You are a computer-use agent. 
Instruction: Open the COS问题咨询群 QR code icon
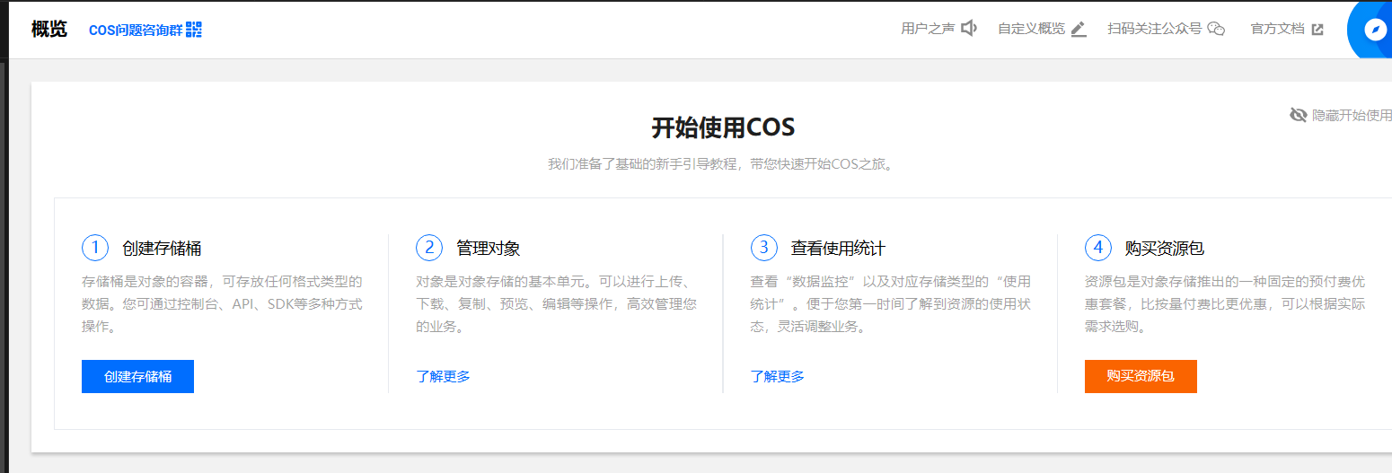[194, 30]
